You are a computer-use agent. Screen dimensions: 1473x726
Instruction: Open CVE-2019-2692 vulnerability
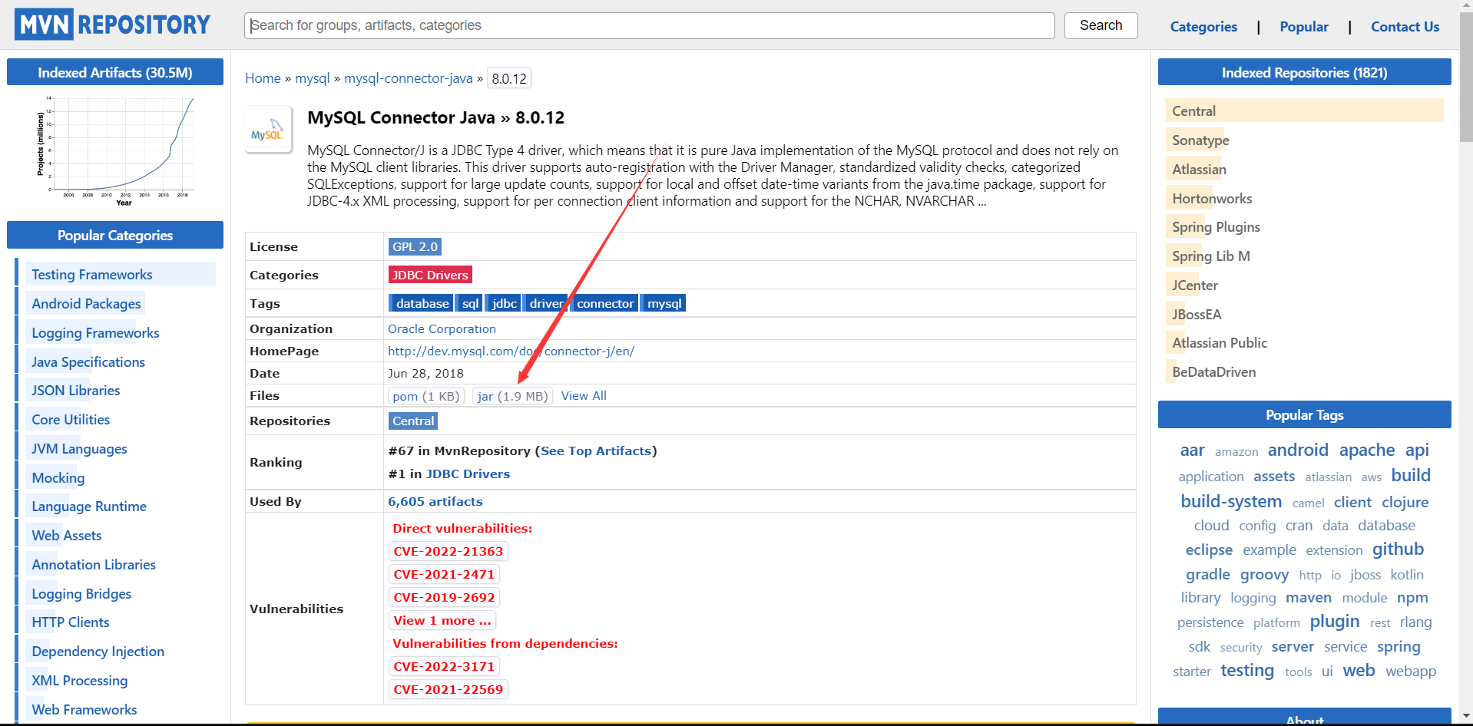click(x=444, y=597)
